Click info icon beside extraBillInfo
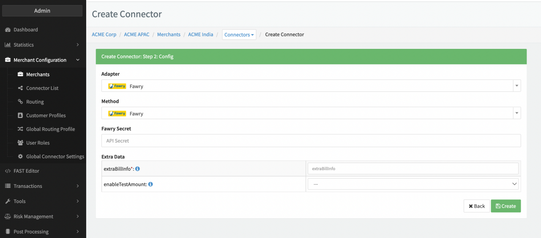 click(137, 169)
